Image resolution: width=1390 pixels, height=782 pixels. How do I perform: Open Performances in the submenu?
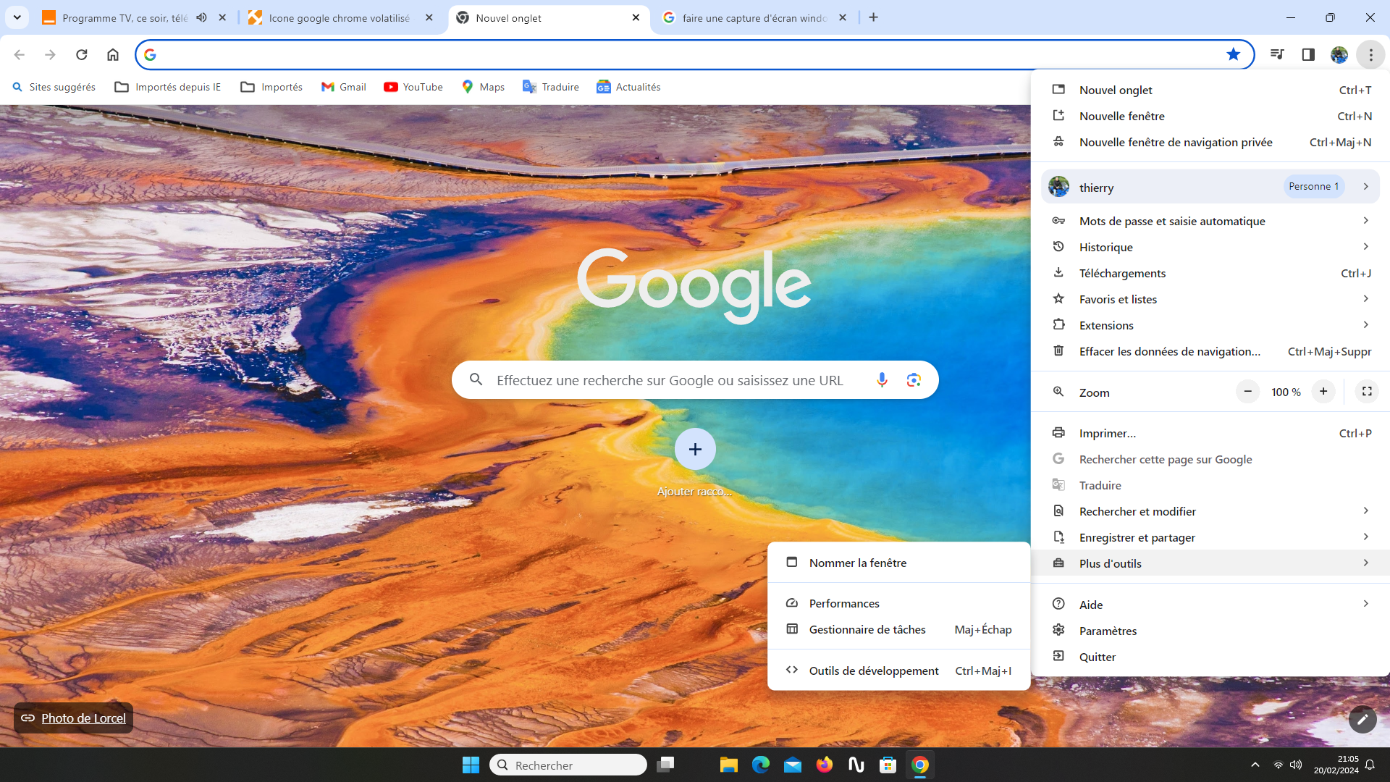coord(898,603)
